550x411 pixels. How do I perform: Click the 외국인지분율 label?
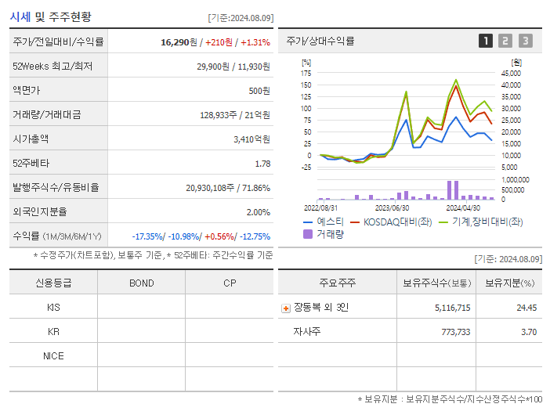(40, 211)
